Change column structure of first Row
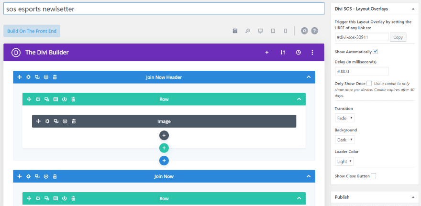 (55, 99)
